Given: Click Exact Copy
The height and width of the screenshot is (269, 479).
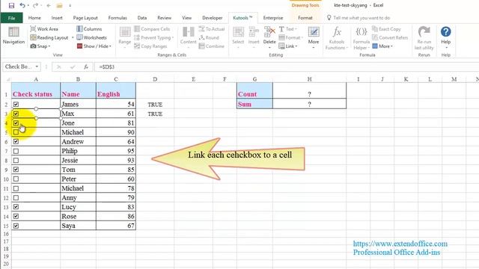Looking at the screenshot, I should [x=386, y=29].
